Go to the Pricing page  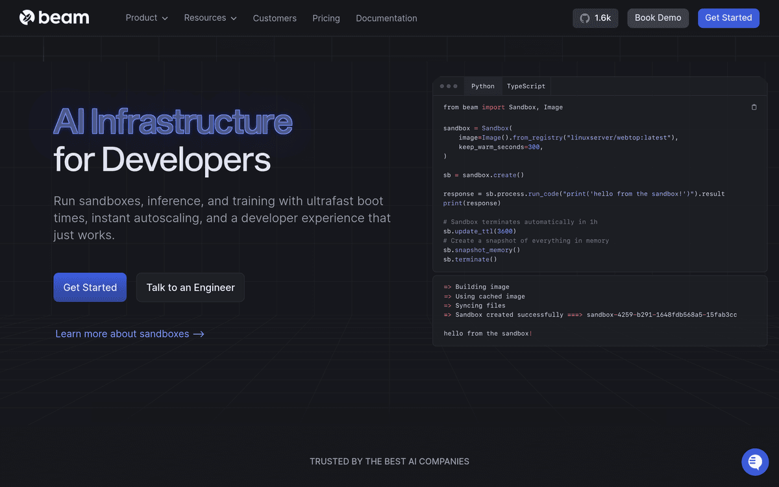[x=326, y=18]
